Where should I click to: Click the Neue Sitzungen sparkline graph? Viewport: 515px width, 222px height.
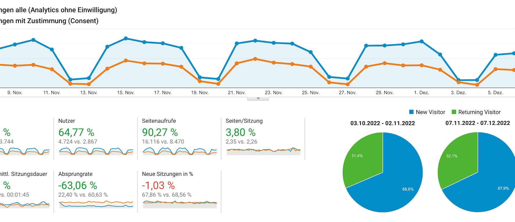(x=180, y=204)
